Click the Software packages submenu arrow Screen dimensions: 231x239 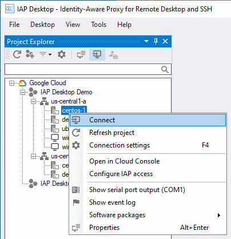[x=219, y=215]
